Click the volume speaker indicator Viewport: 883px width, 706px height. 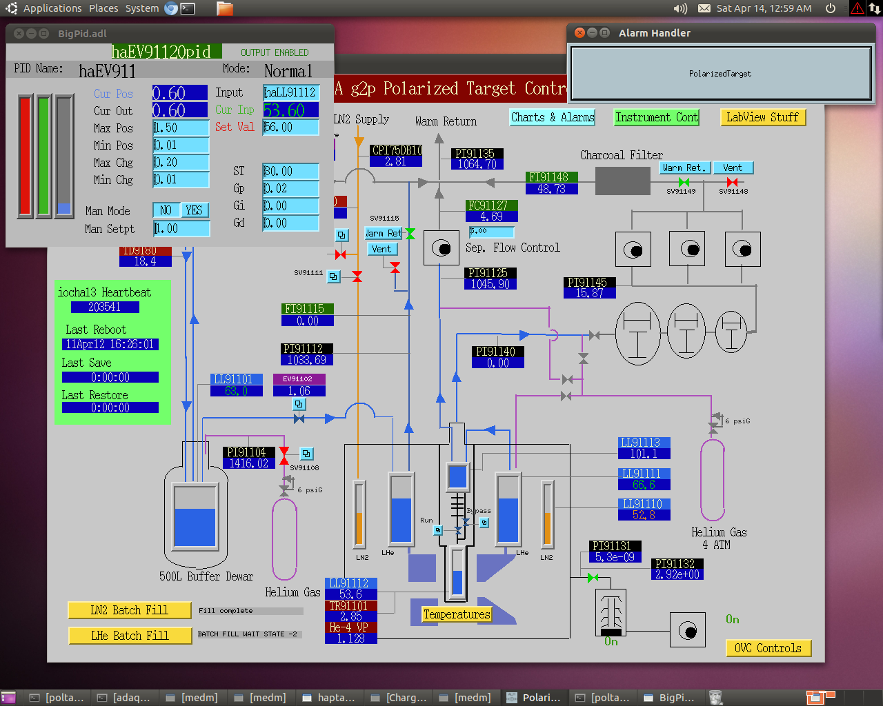(680, 8)
